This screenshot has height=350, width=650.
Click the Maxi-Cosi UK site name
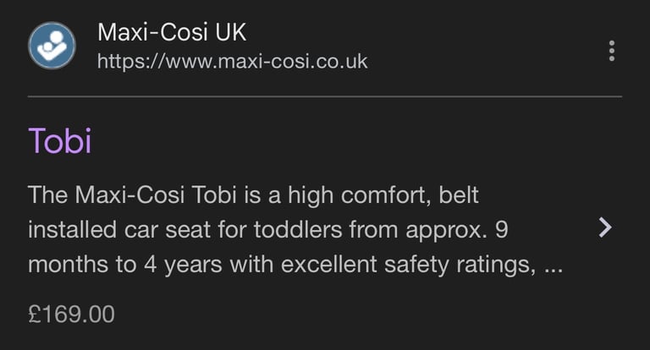(x=172, y=32)
